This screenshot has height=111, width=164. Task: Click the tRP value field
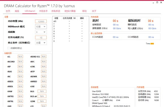(20, 66)
